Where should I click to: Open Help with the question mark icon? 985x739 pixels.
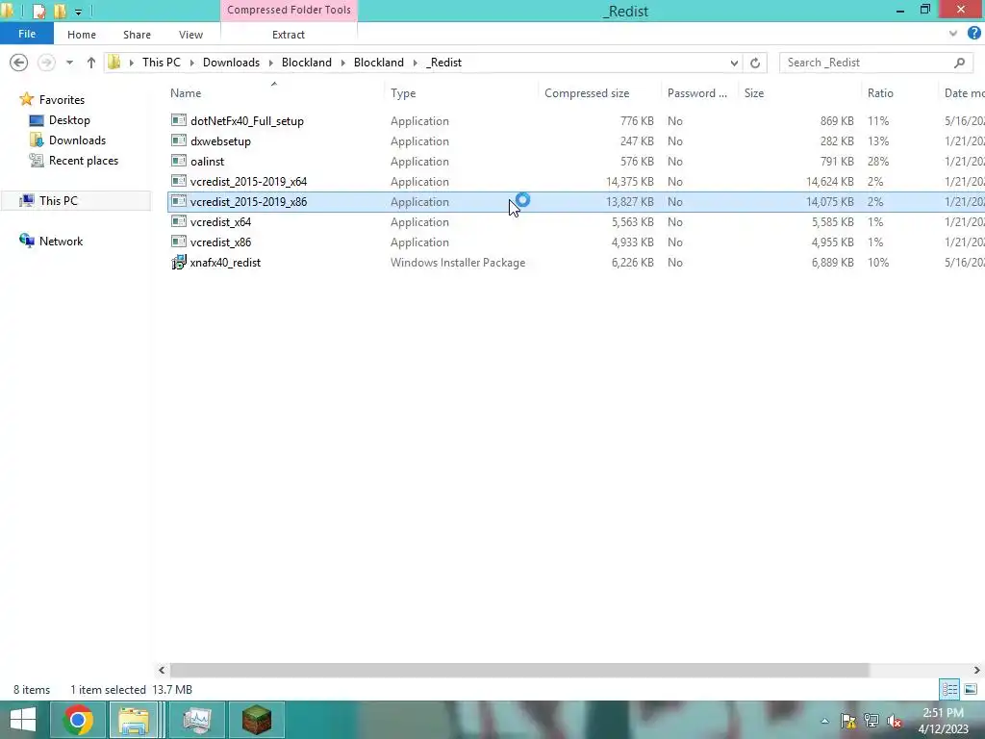pyautogui.click(x=973, y=34)
